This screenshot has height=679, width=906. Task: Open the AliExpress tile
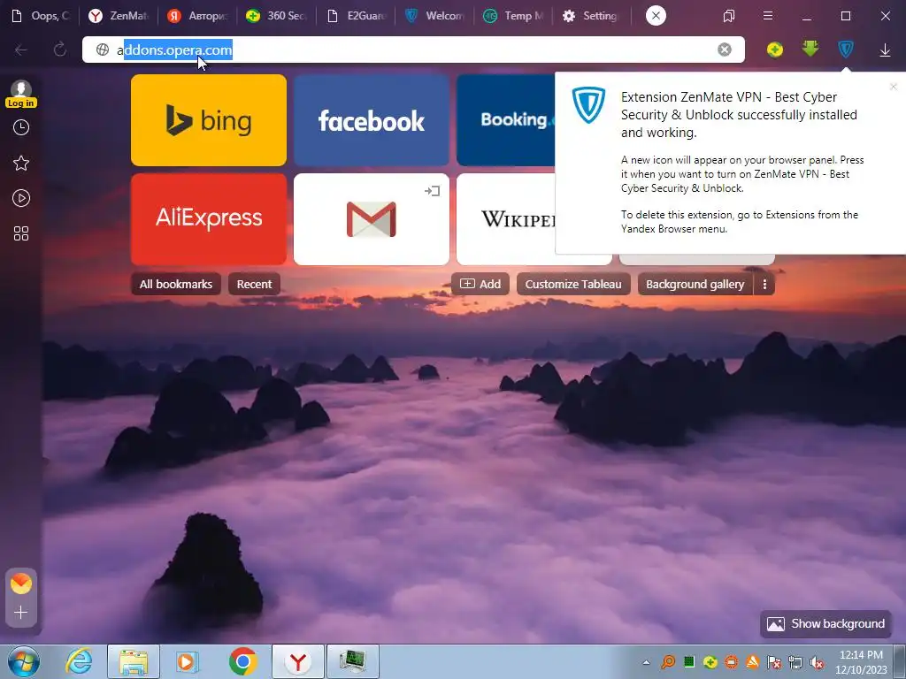pyautogui.click(x=209, y=219)
